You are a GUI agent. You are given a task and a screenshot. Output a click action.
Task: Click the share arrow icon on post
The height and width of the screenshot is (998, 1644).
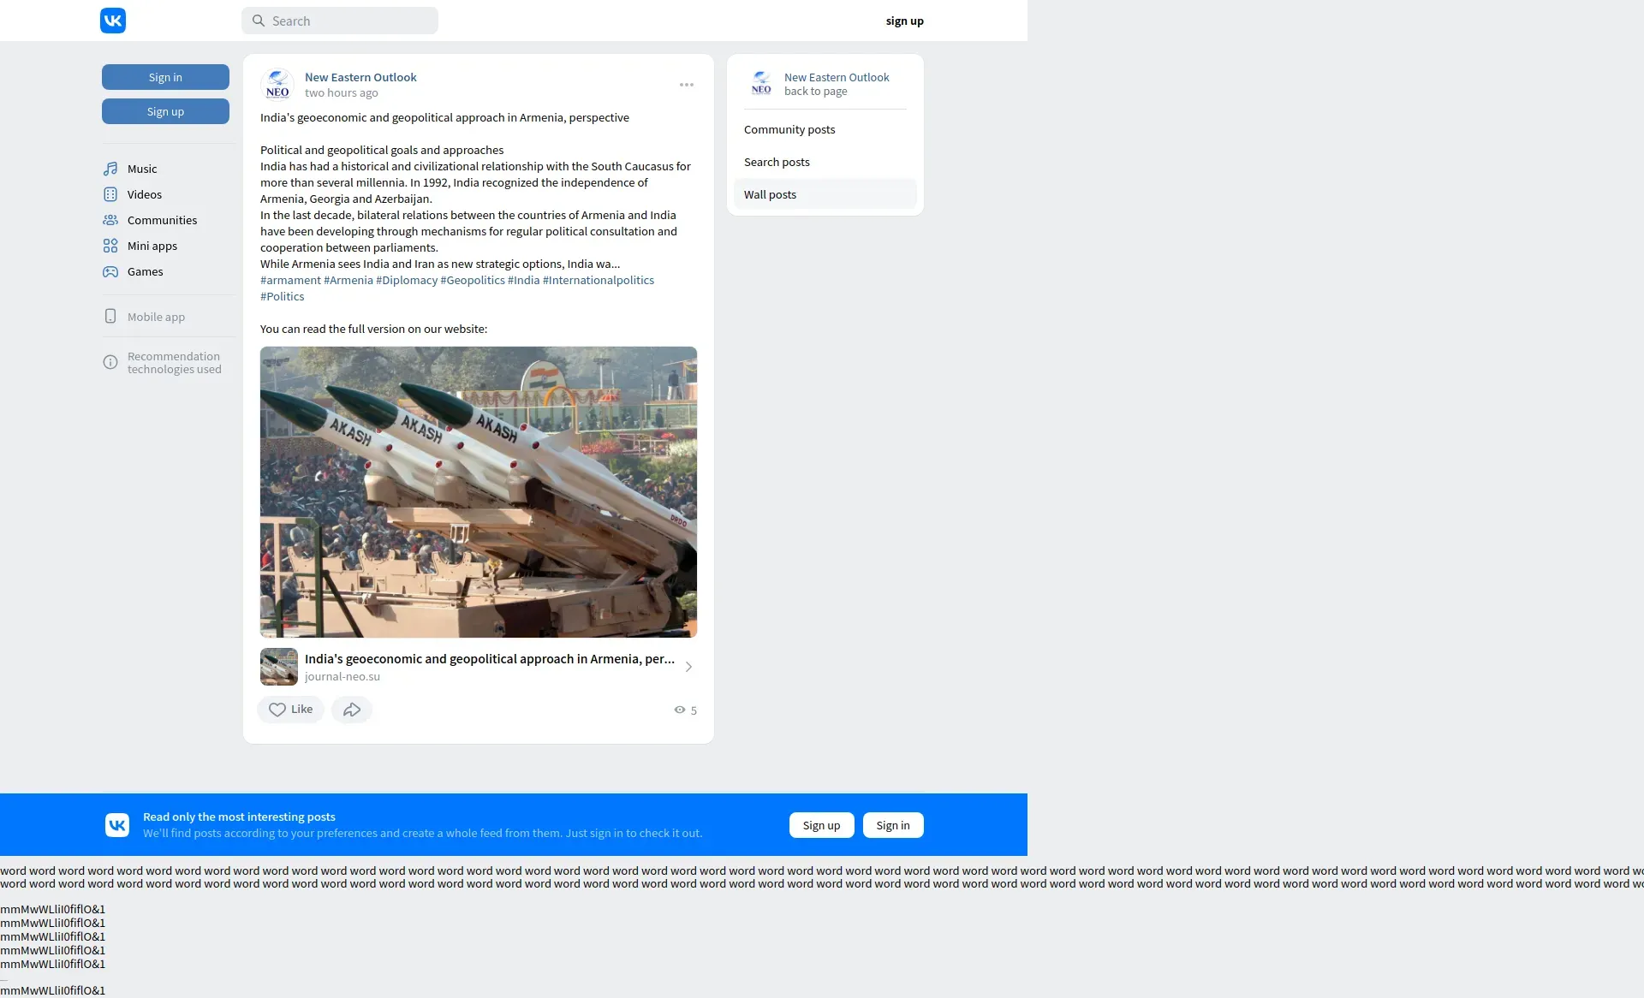352,710
